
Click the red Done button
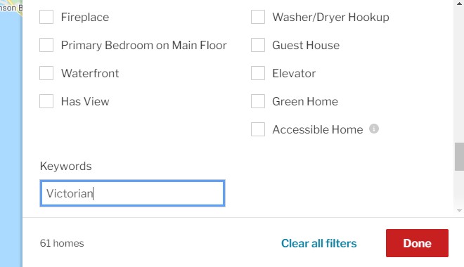(417, 243)
